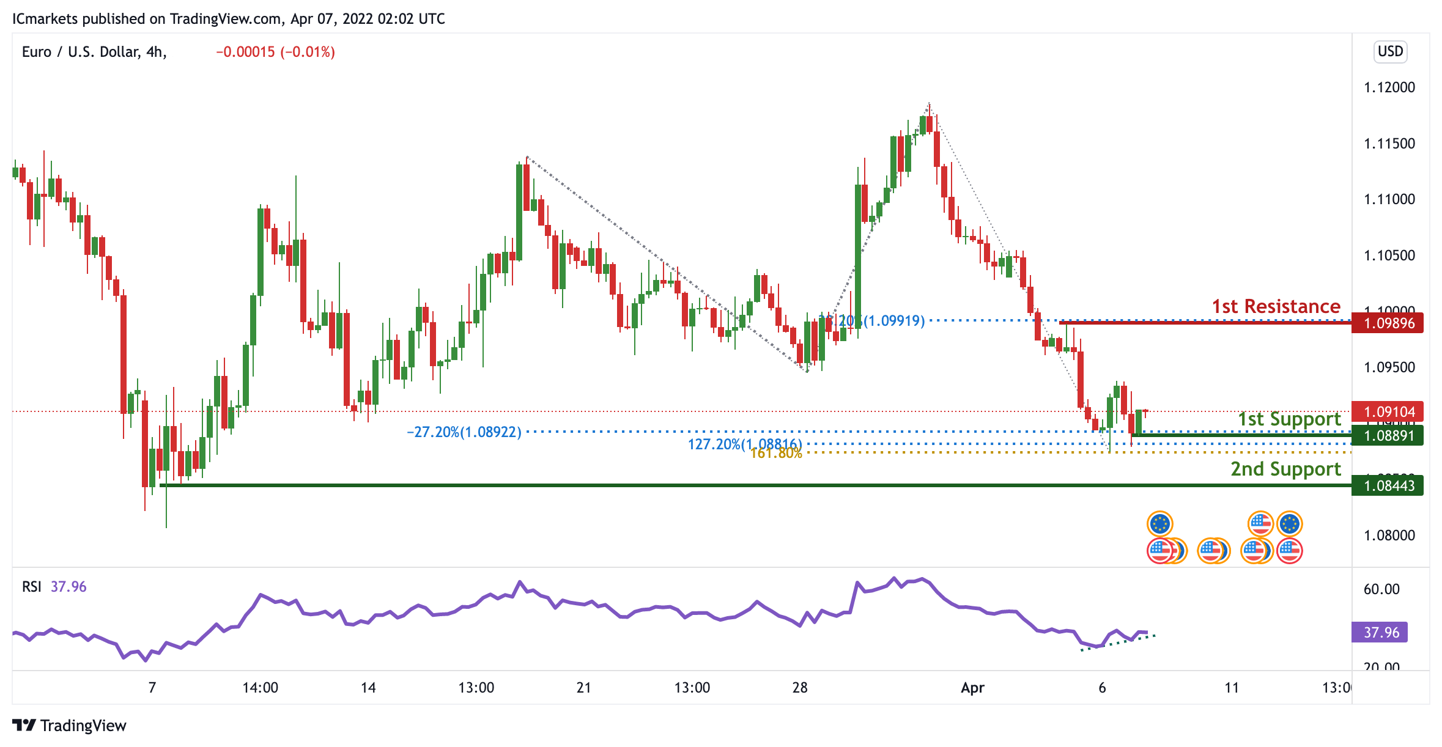Open the USD currency selector
The image size is (1442, 747).
coord(1390,51)
